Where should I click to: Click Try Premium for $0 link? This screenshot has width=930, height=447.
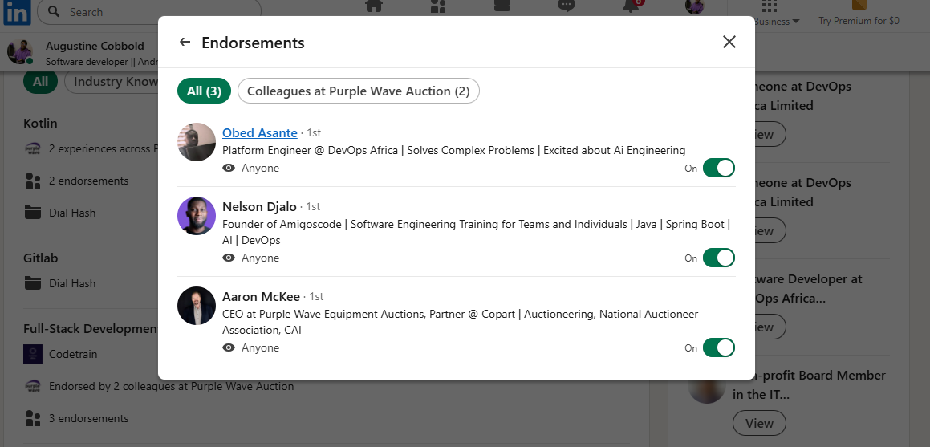point(859,21)
